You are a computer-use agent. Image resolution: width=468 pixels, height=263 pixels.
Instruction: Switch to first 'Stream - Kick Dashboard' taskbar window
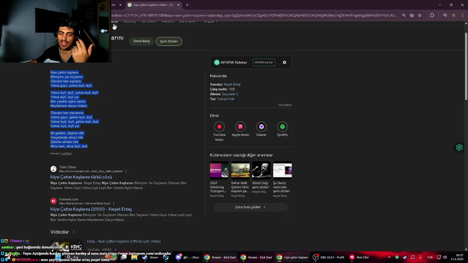click(x=220, y=257)
